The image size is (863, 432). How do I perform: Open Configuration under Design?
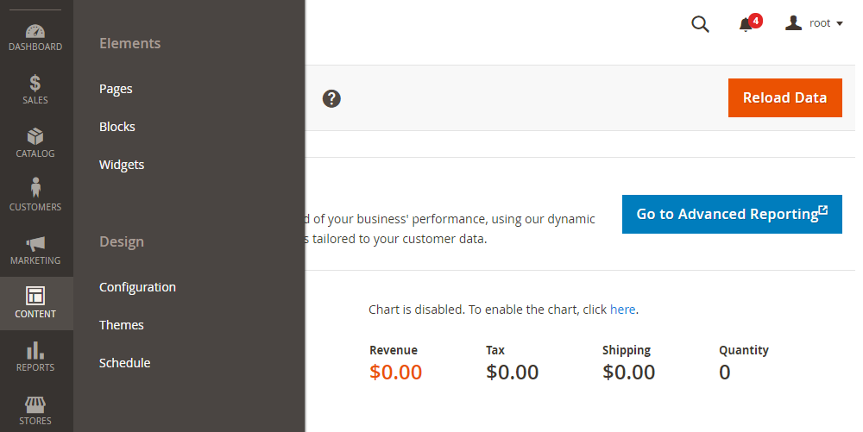pos(137,287)
